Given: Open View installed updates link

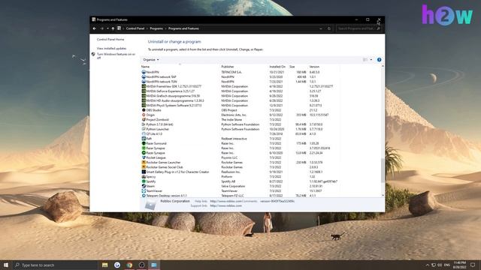Looking at the screenshot, I should [x=112, y=48].
